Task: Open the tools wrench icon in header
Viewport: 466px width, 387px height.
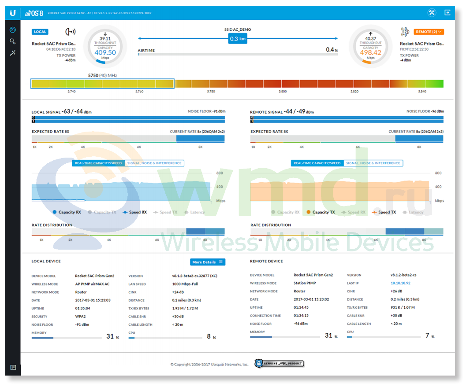Action: coord(432,12)
